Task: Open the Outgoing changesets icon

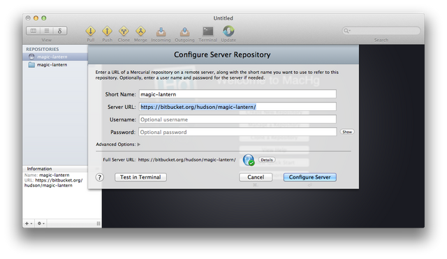Action: [184, 31]
